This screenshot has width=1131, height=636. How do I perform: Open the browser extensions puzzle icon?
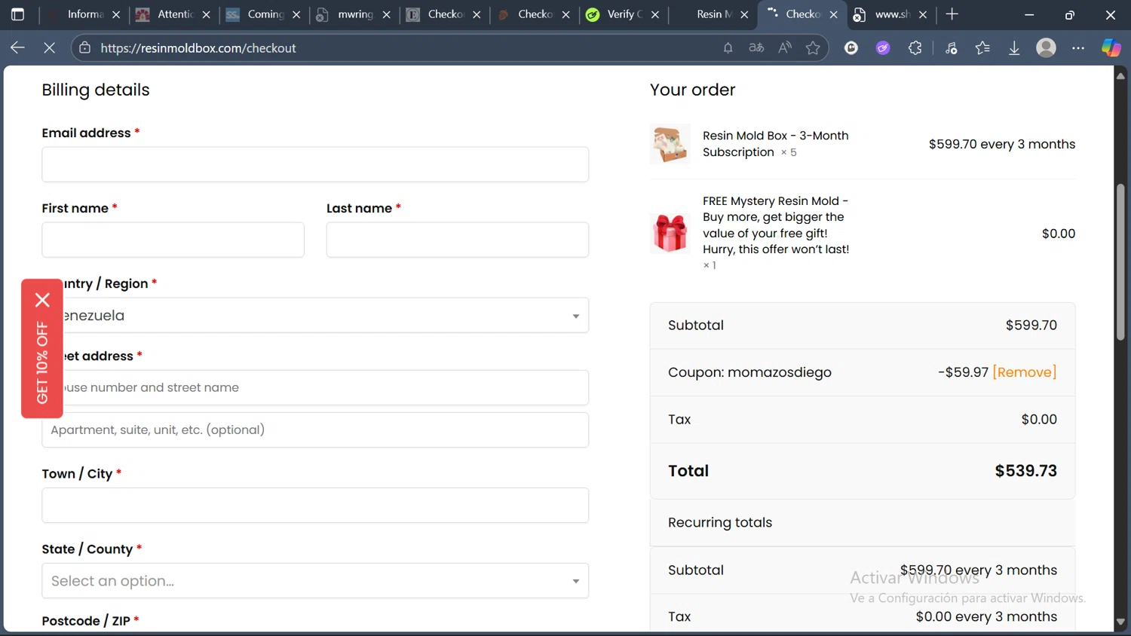915,47
